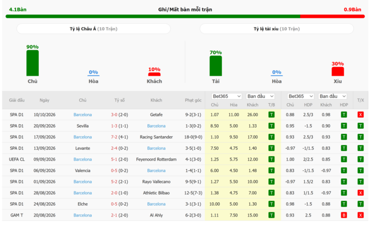
Task: Click the green 90% Chủ bar
Action: [33, 63]
